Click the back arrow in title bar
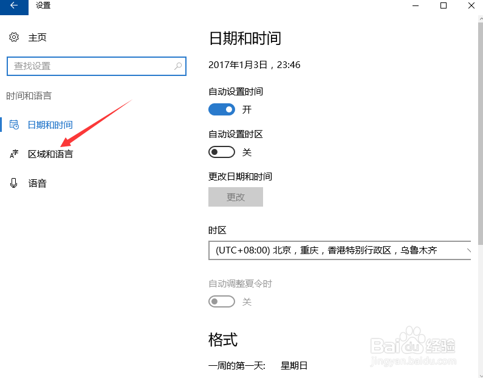 [14, 5]
